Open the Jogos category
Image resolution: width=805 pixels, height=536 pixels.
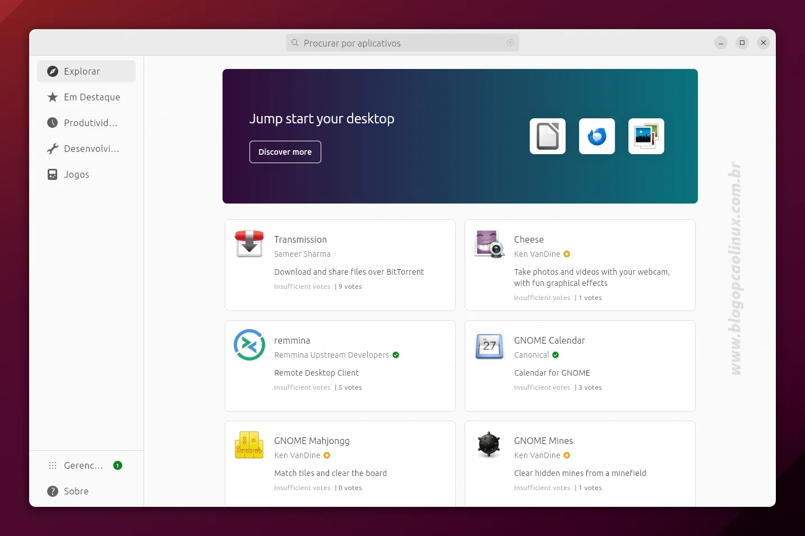coord(86,174)
